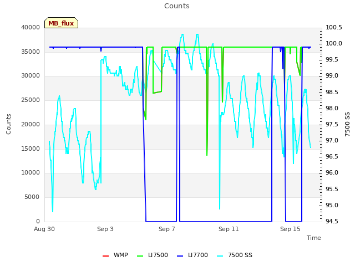Click the 99.0 right axis value
355x266 pixels.
332,76
